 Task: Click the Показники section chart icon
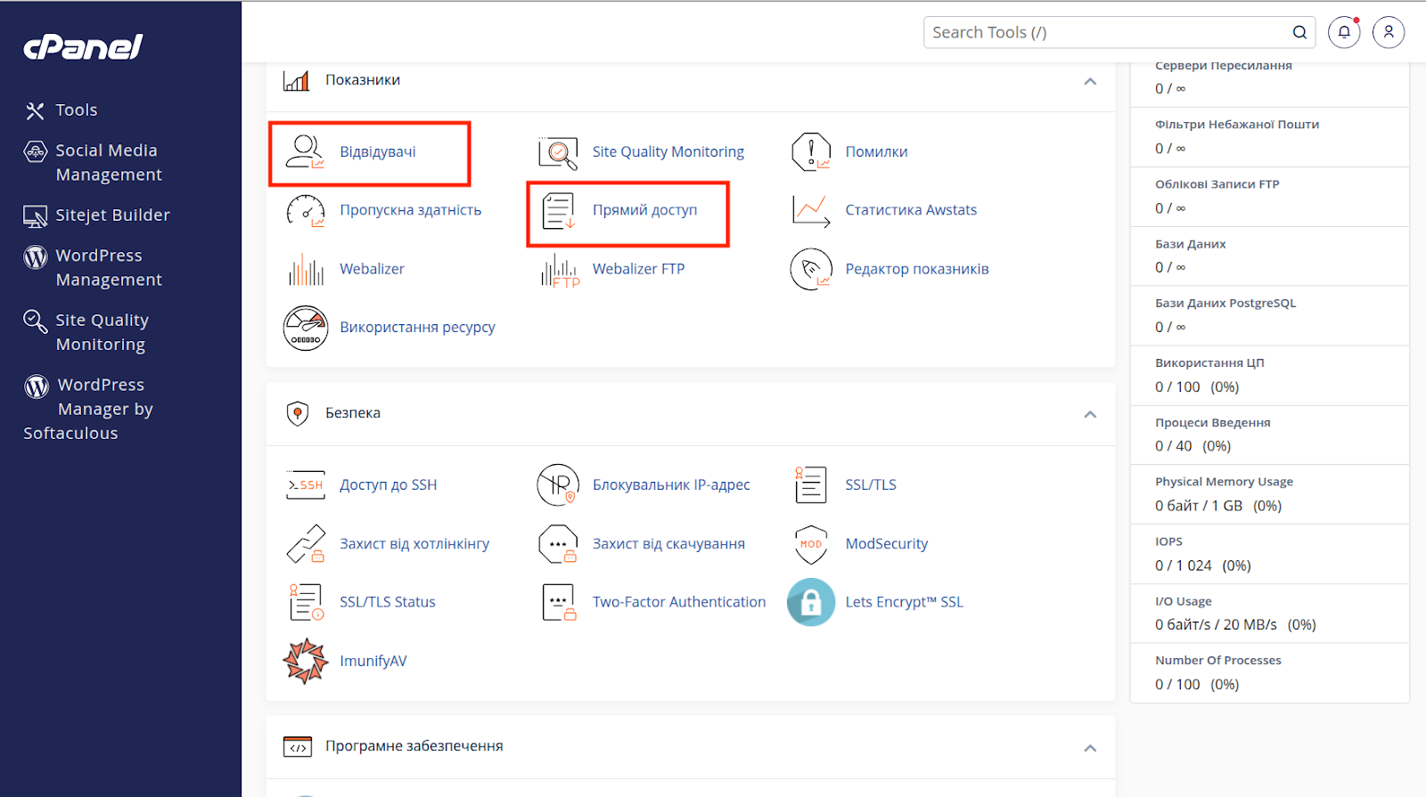[296, 80]
